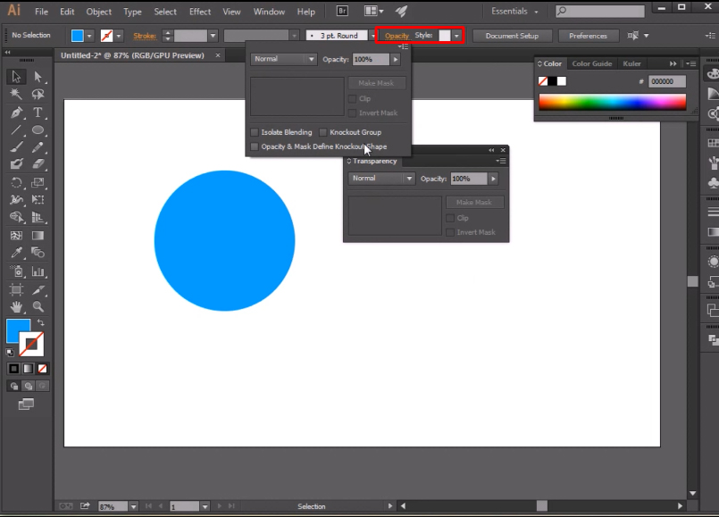Image resolution: width=719 pixels, height=517 pixels.
Task: Enable the Knockout Group checkbox
Action: (x=322, y=132)
